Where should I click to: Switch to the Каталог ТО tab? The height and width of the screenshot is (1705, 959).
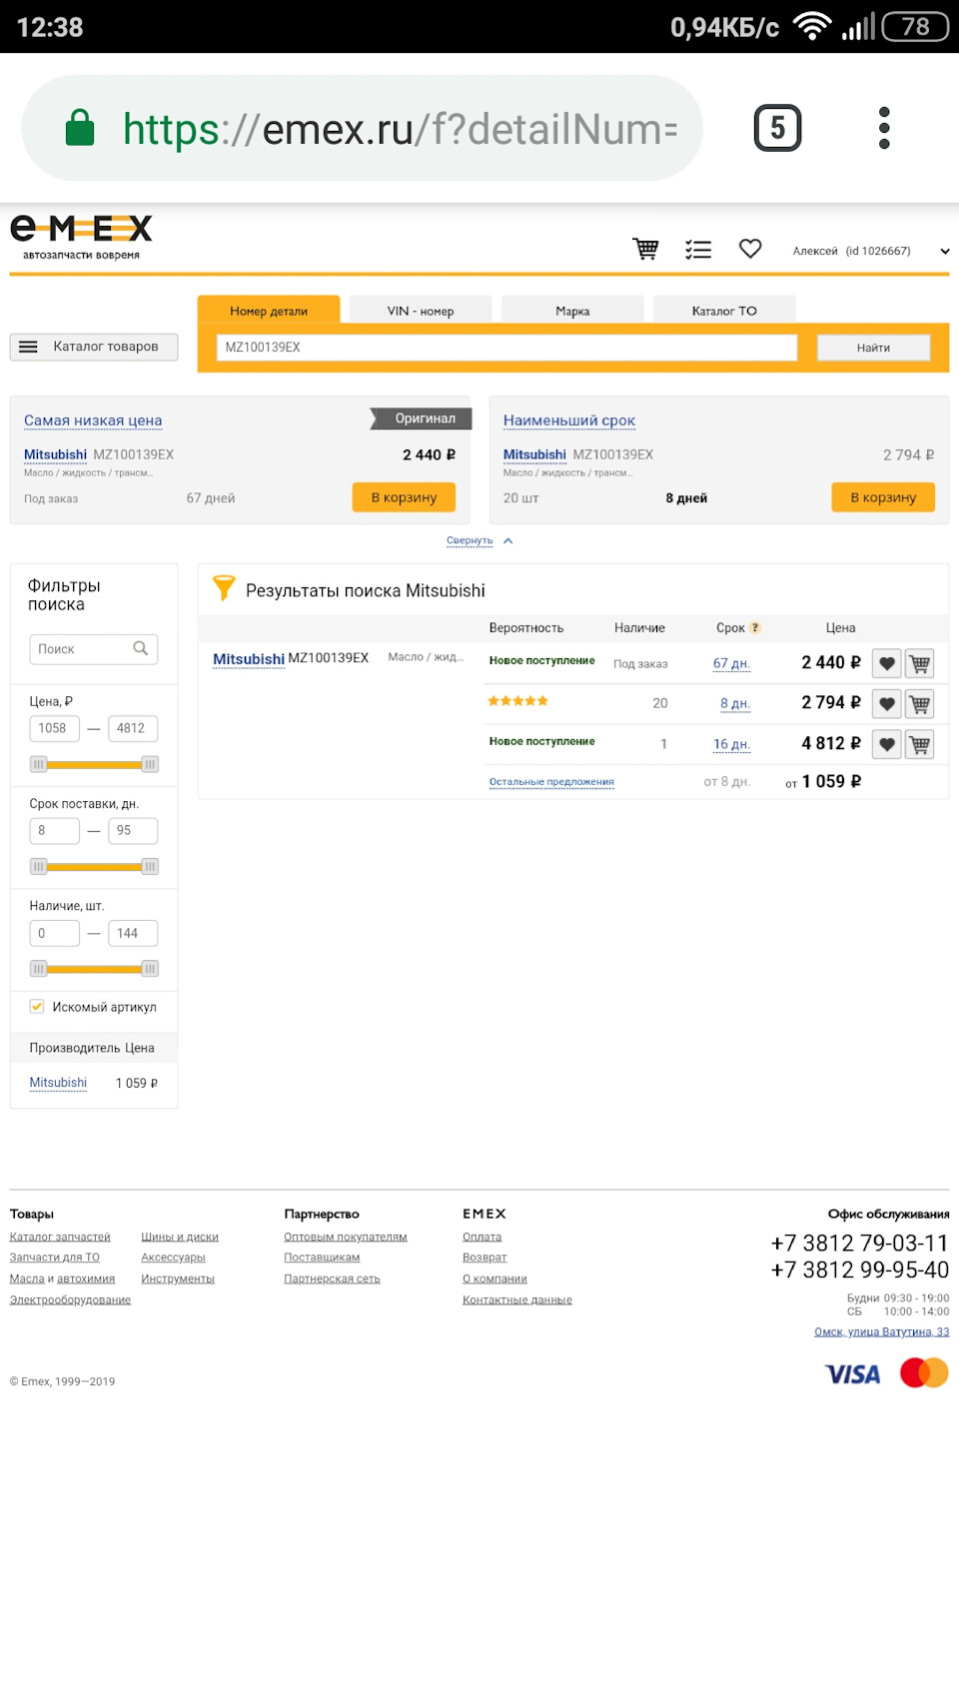coord(724,310)
